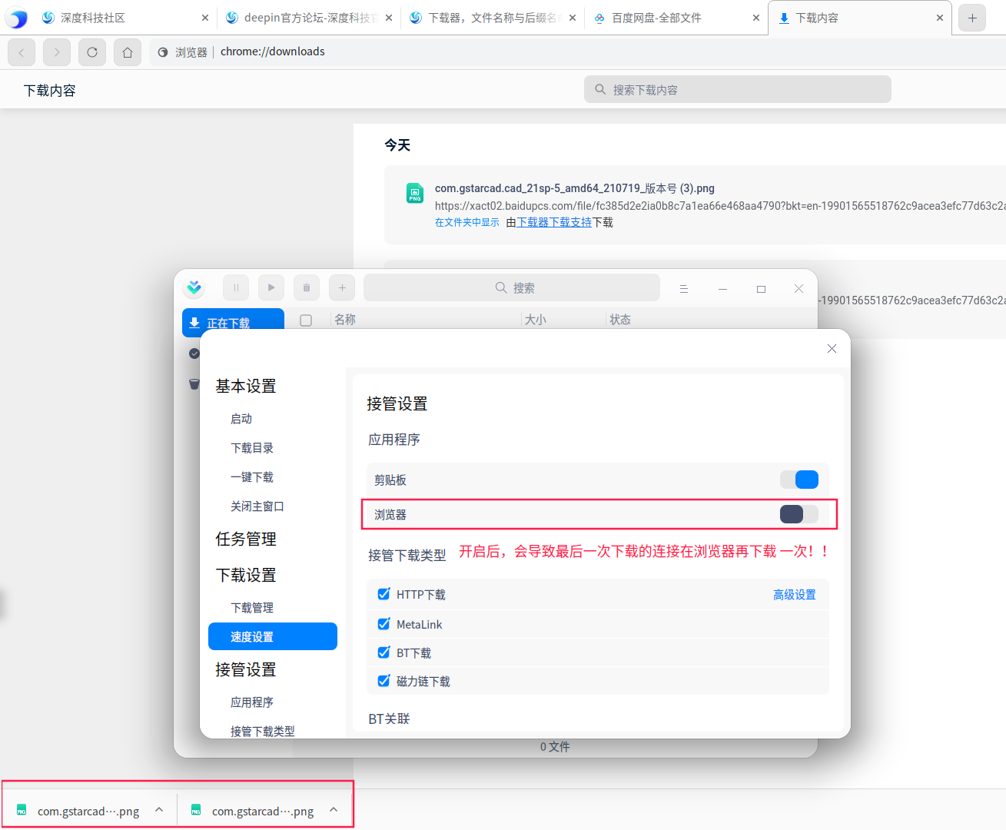The width and height of the screenshot is (1006, 830).
Task: Close the settings dialog with X
Action: 832,348
